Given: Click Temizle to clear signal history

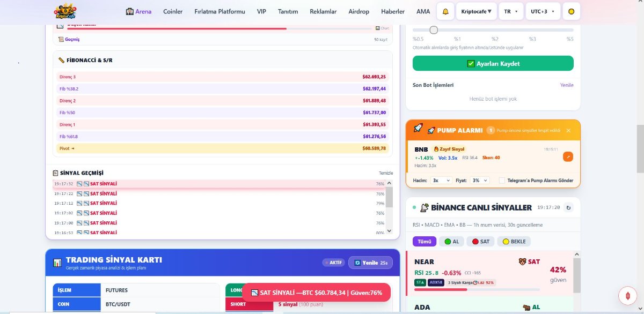Looking at the screenshot, I should 386,173.
